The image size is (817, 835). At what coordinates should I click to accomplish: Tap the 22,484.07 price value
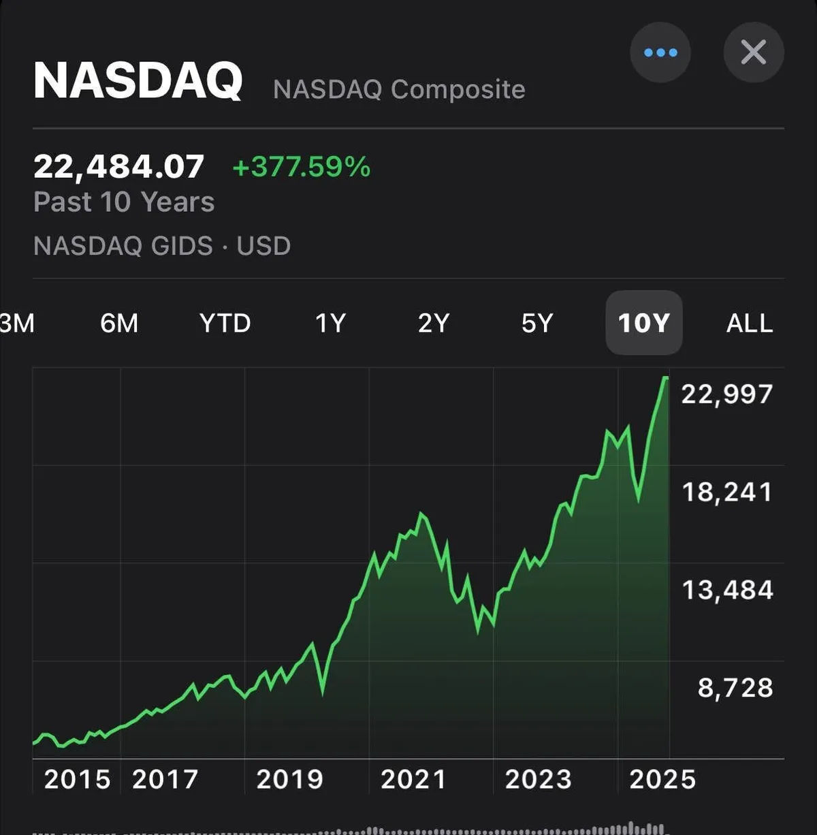119,167
